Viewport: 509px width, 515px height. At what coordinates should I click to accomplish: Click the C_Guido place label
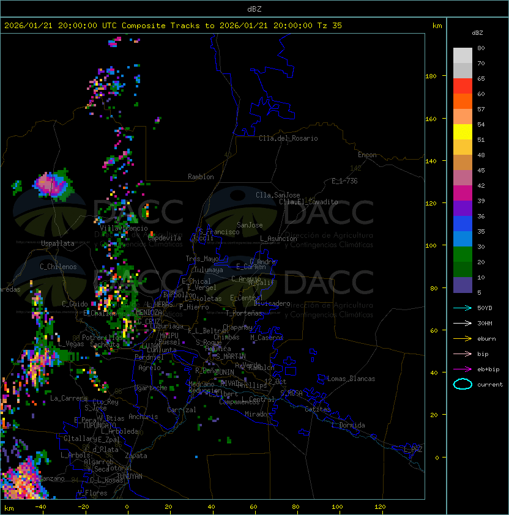point(75,304)
